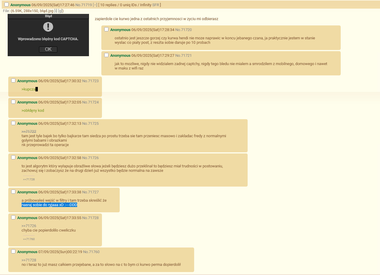The width and height of the screenshot is (380, 275).
Task: Open post number No.71727
Action: (90, 192)
